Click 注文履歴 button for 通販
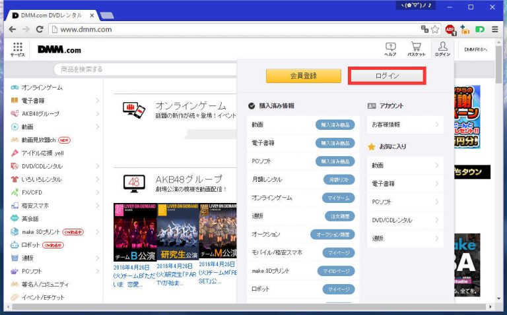Image resolution: width=507 pixels, height=315 pixels. (339, 216)
